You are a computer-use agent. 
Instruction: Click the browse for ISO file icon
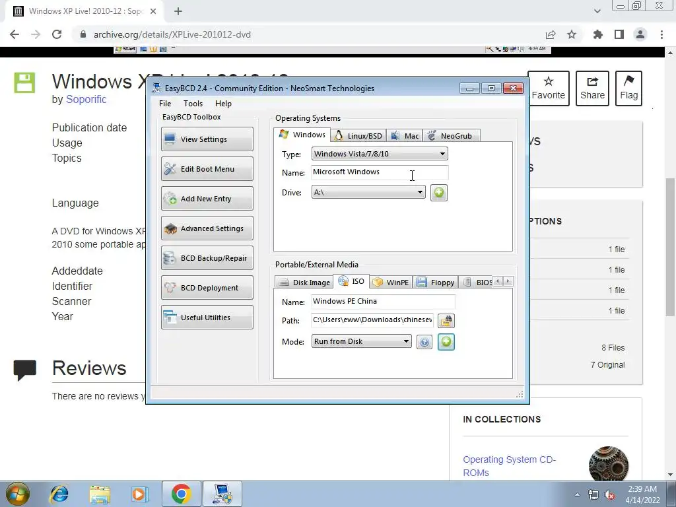point(446,321)
